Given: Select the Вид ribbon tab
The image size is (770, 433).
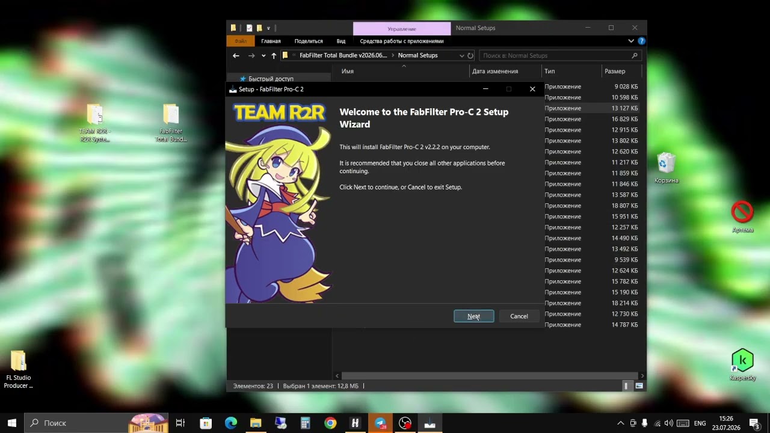Looking at the screenshot, I should (x=341, y=41).
